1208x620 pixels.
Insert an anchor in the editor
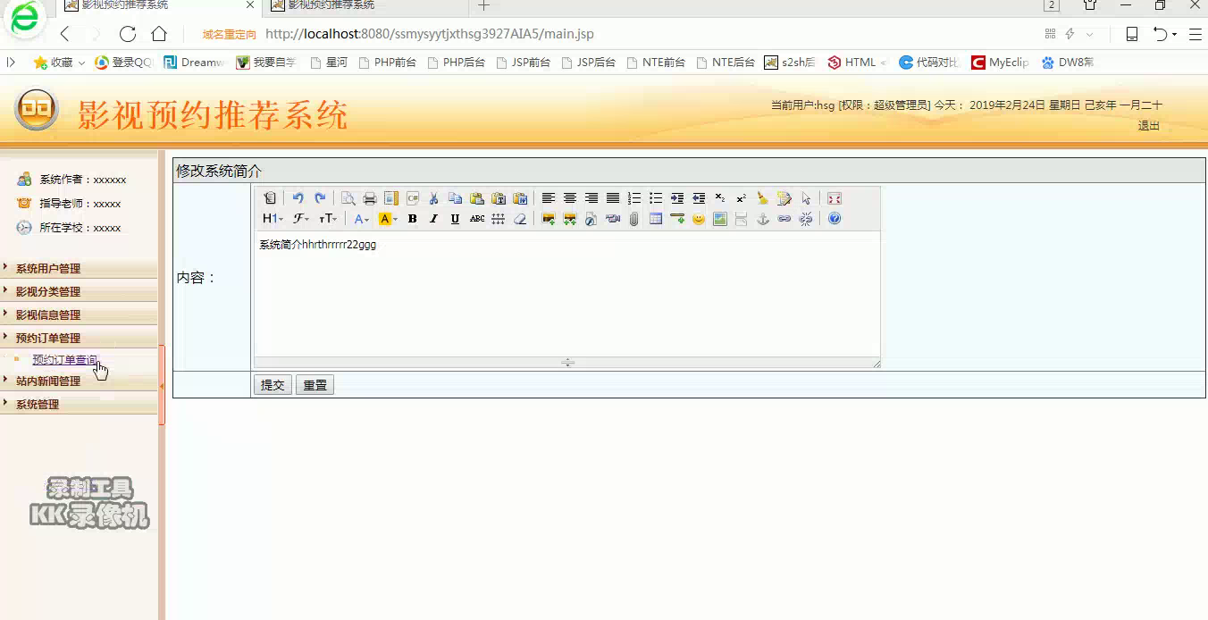pos(763,219)
